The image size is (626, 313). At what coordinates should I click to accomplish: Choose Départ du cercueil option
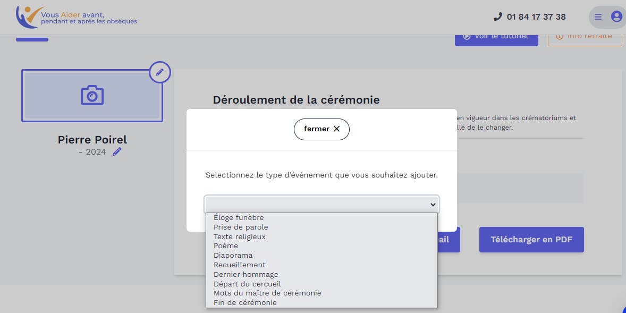pos(322,284)
